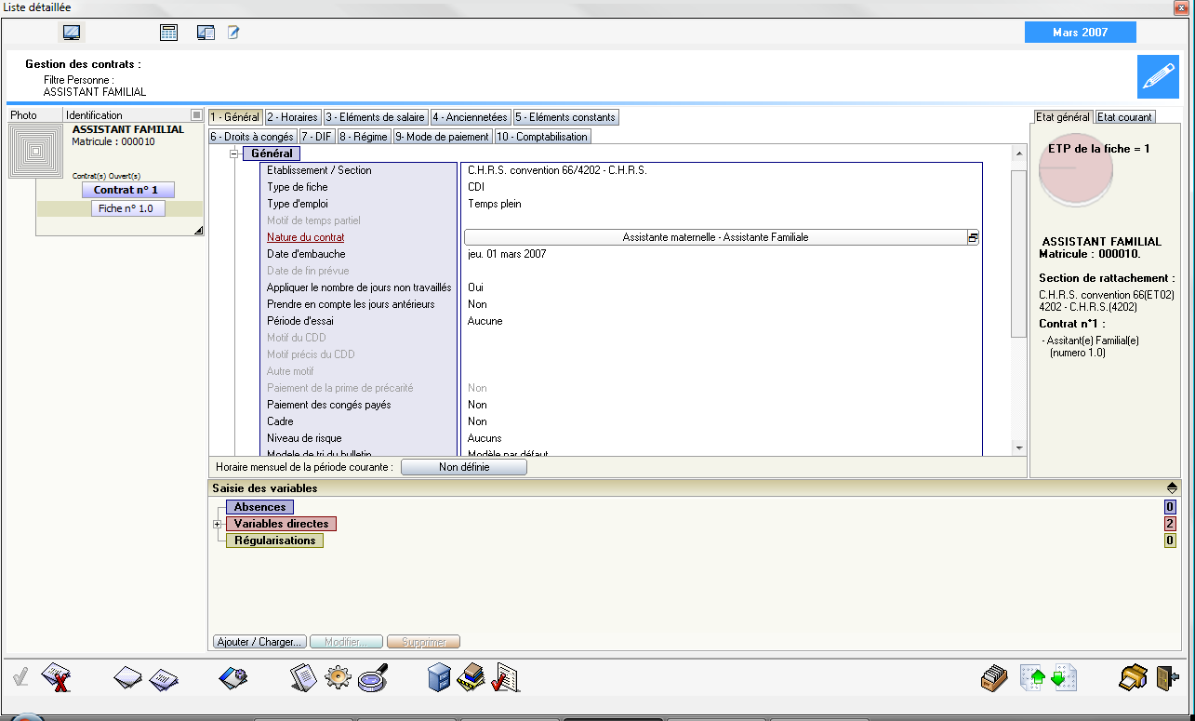The image size is (1195, 721).
Task: Open the 2 - Horaires tab
Action: pyautogui.click(x=293, y=117)
